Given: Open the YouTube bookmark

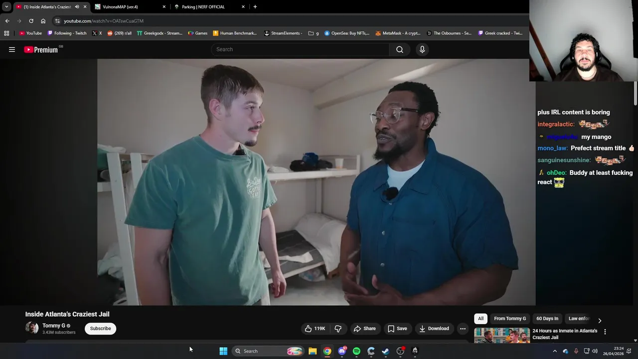Looking at the screenshot, I should [30, 33].
